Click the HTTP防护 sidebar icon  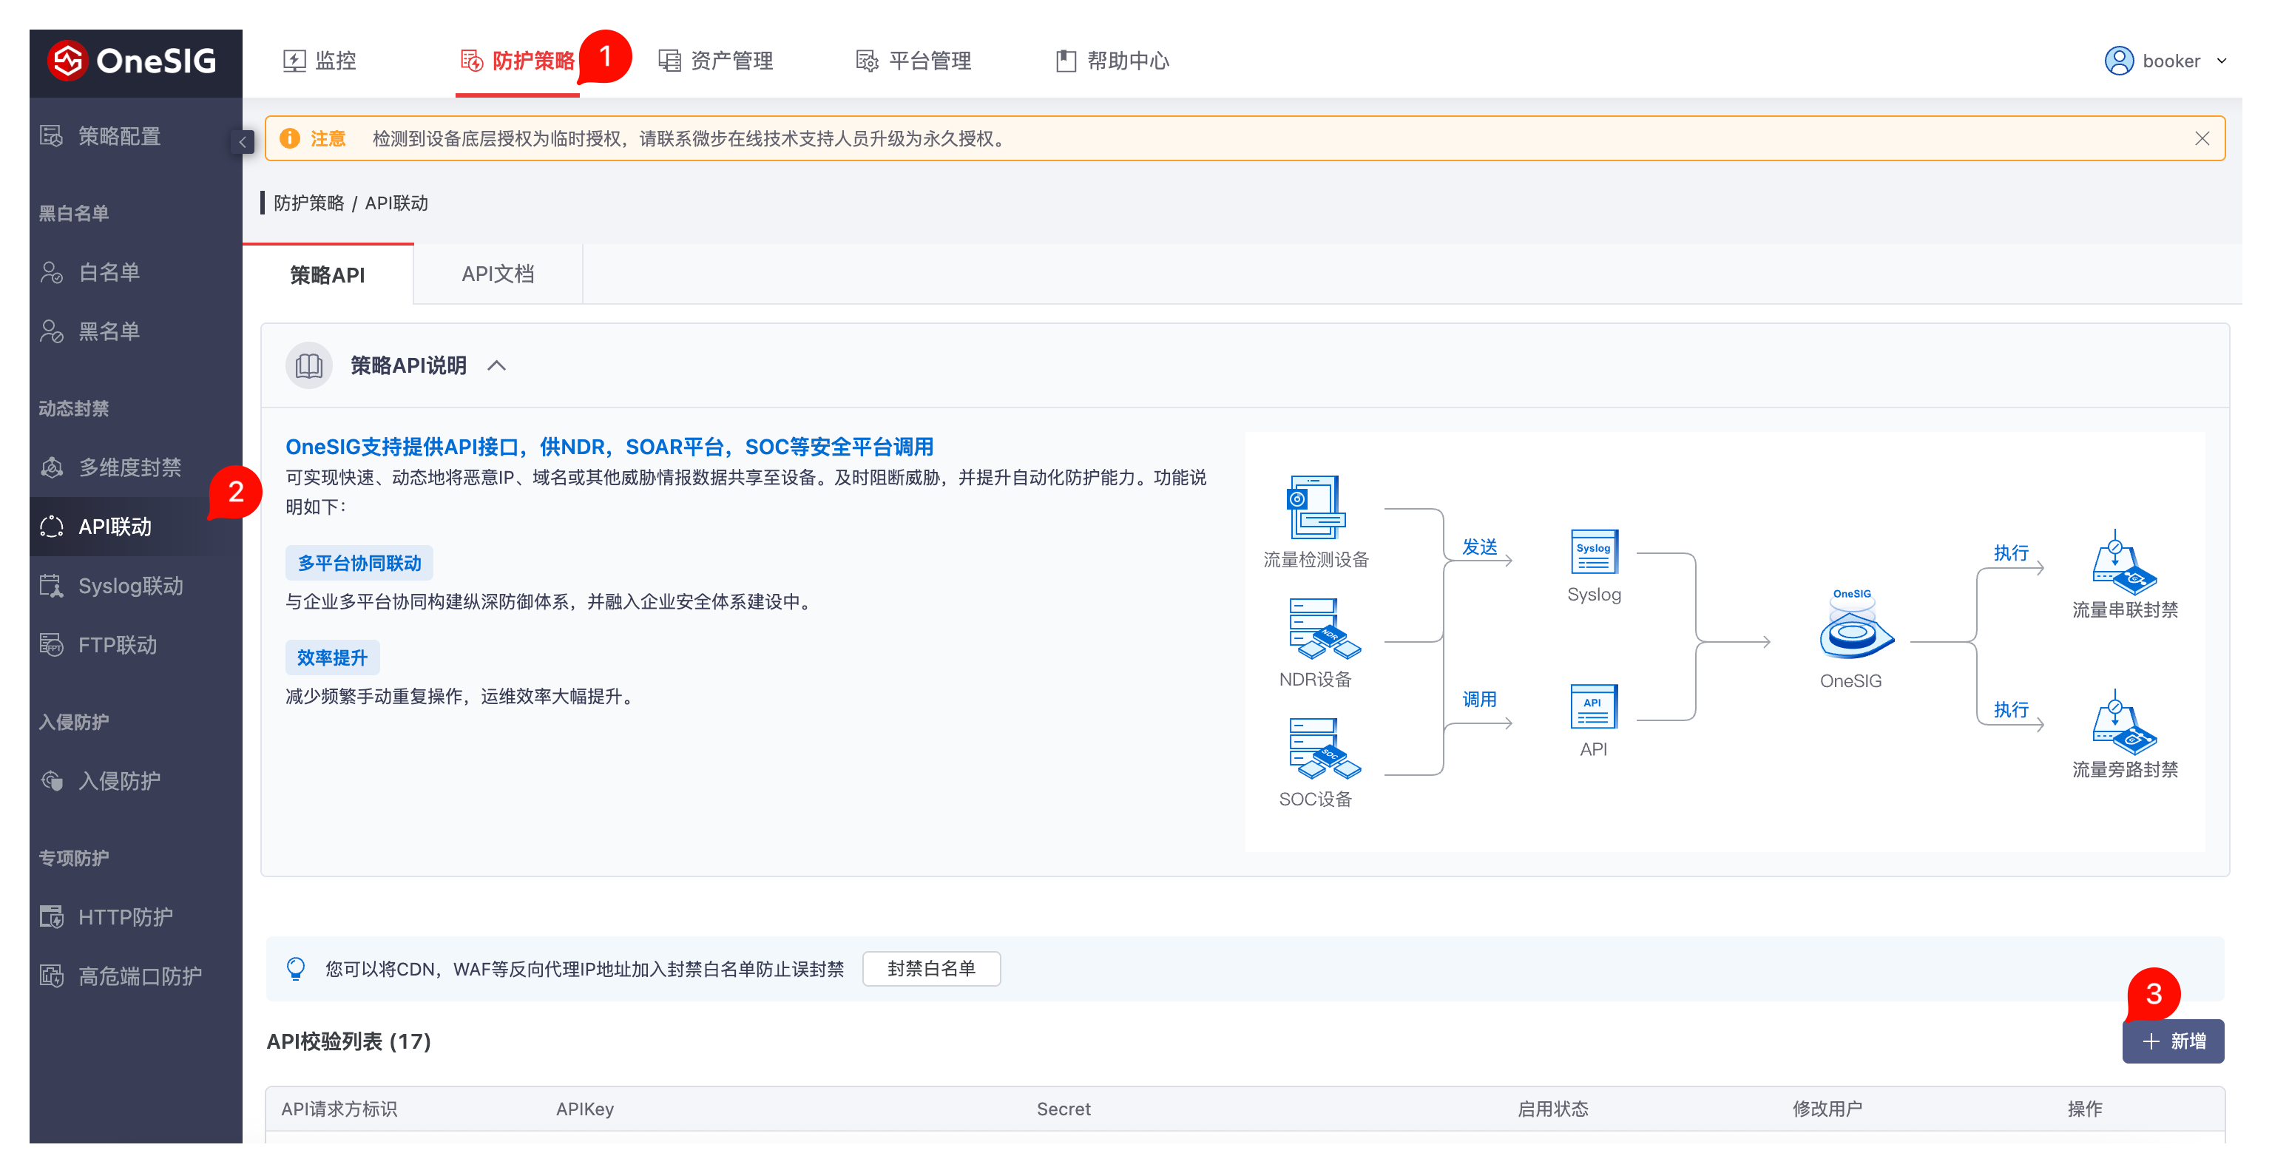[51, 916]
